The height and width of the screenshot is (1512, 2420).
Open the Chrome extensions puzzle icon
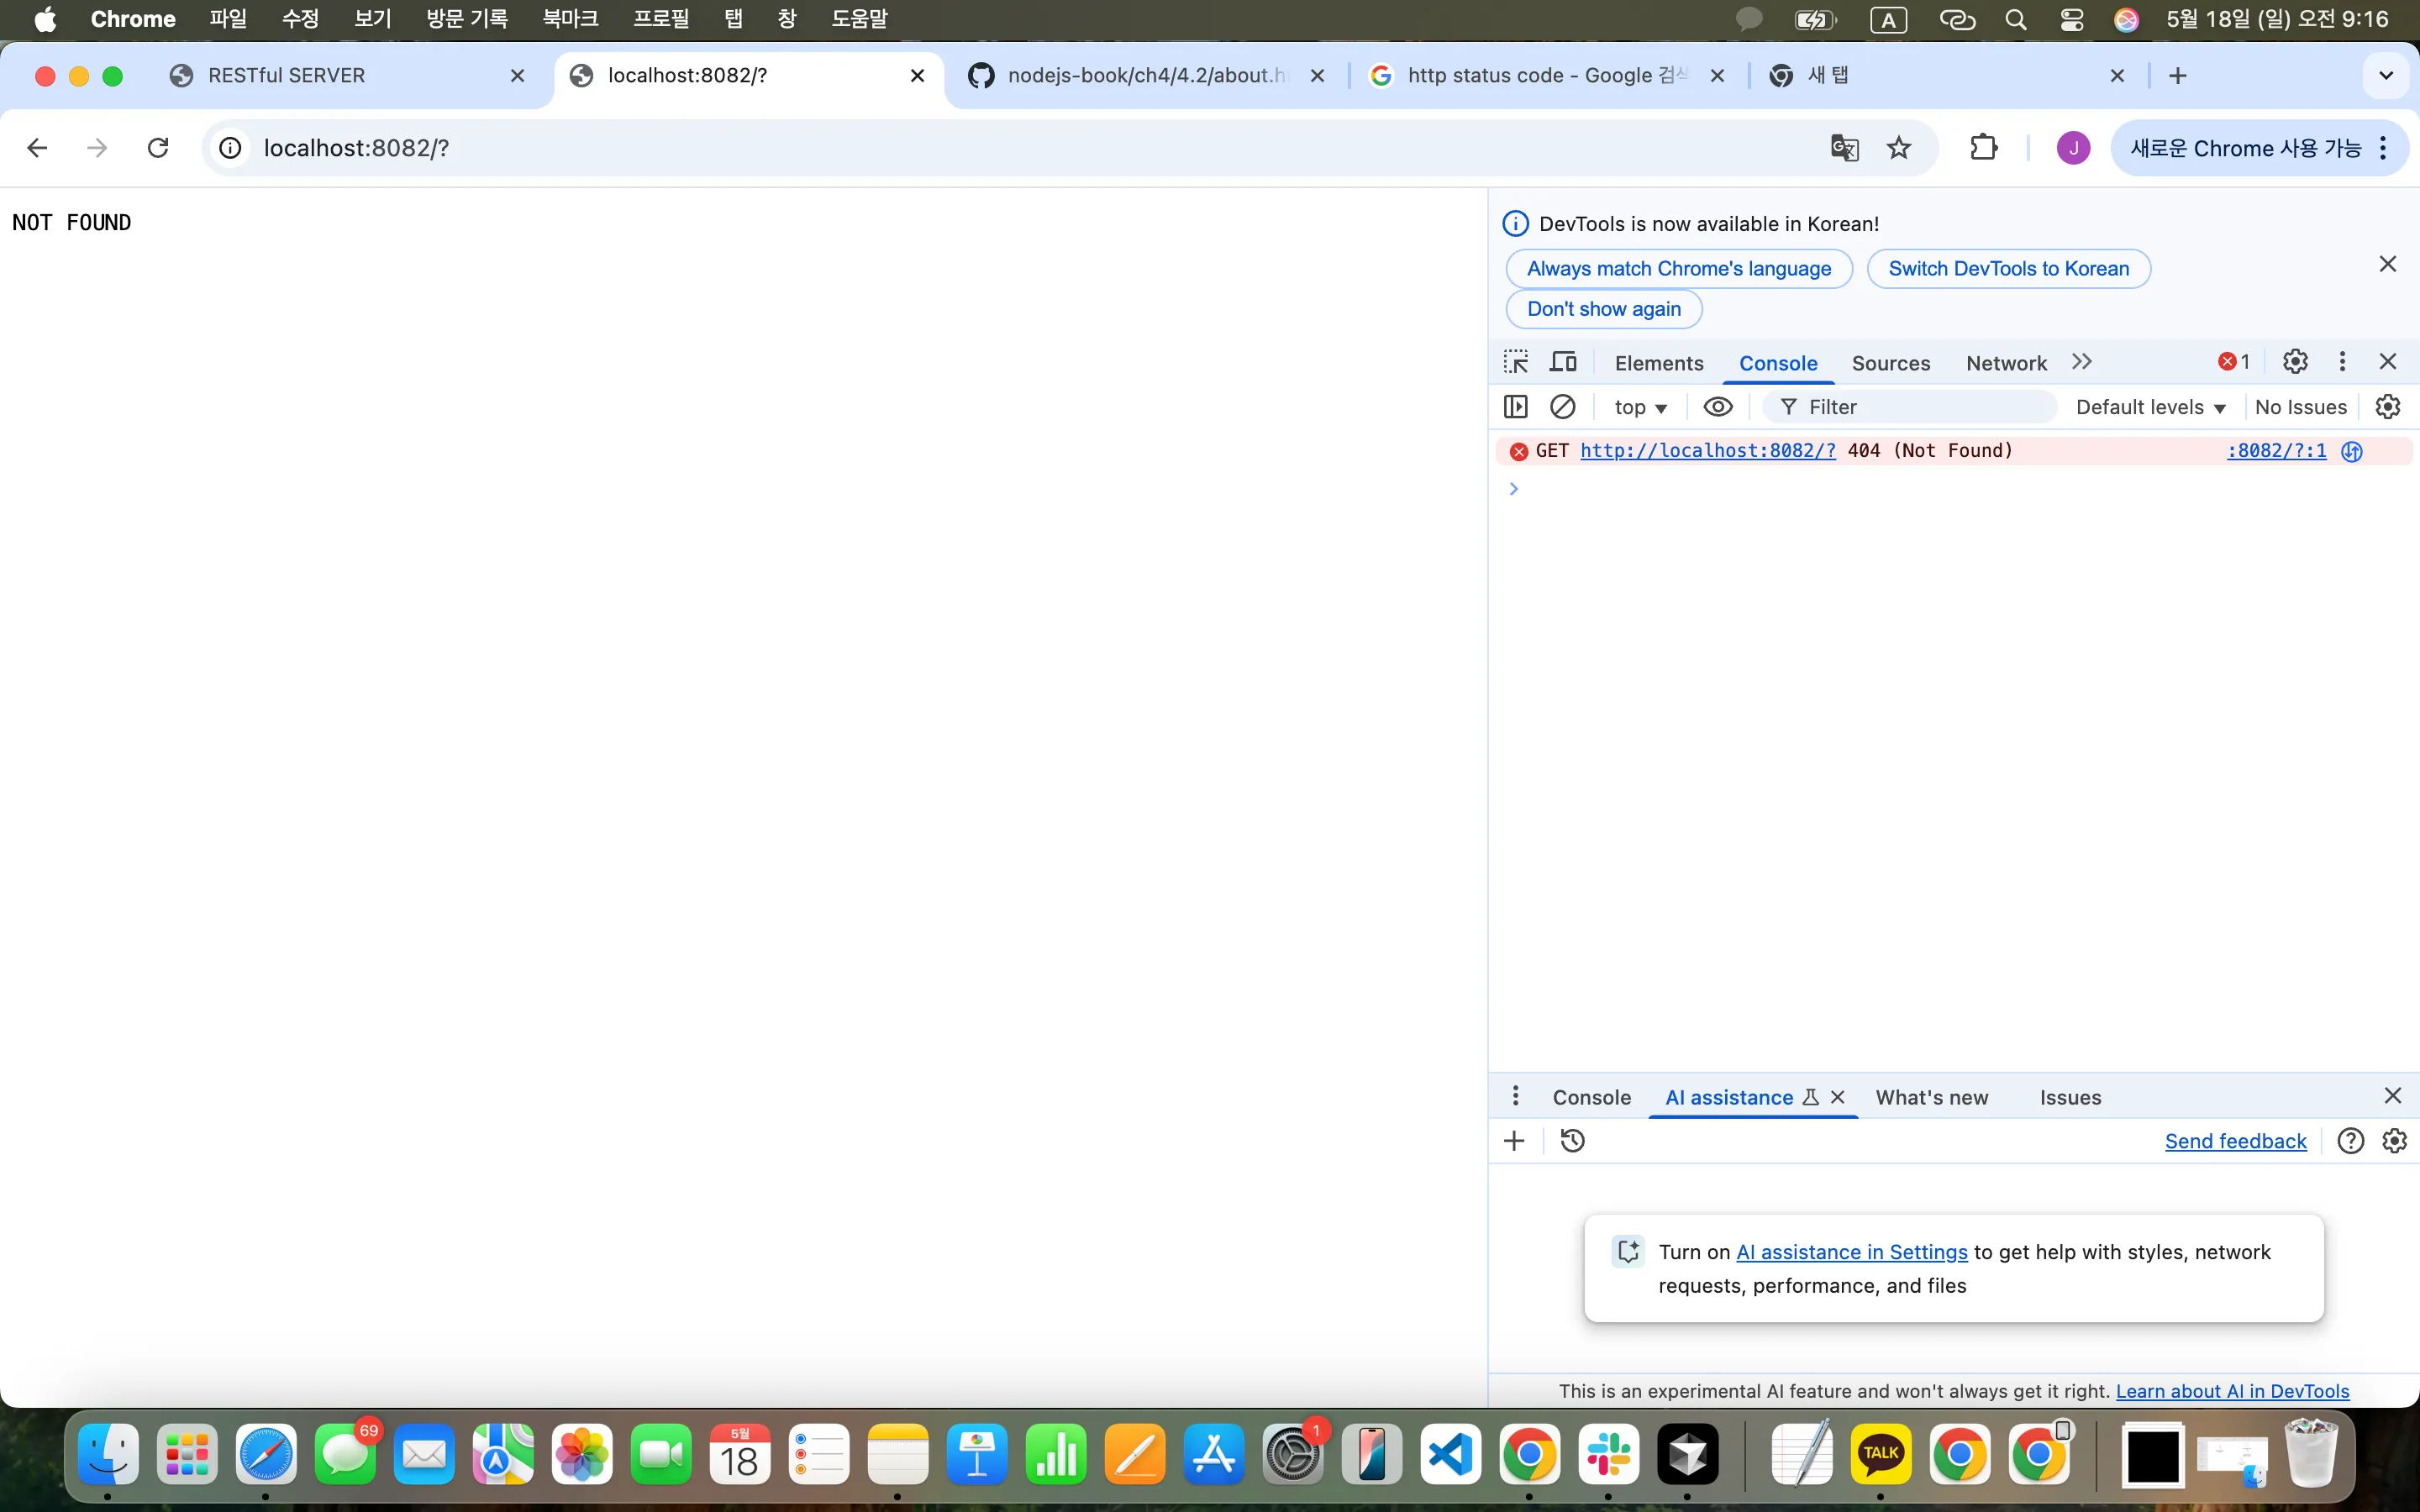click(1984, 148)
